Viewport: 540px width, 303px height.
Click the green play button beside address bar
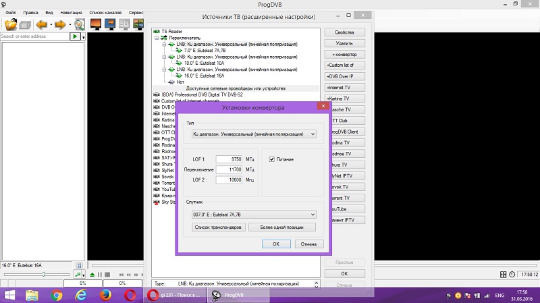point(75,36)
